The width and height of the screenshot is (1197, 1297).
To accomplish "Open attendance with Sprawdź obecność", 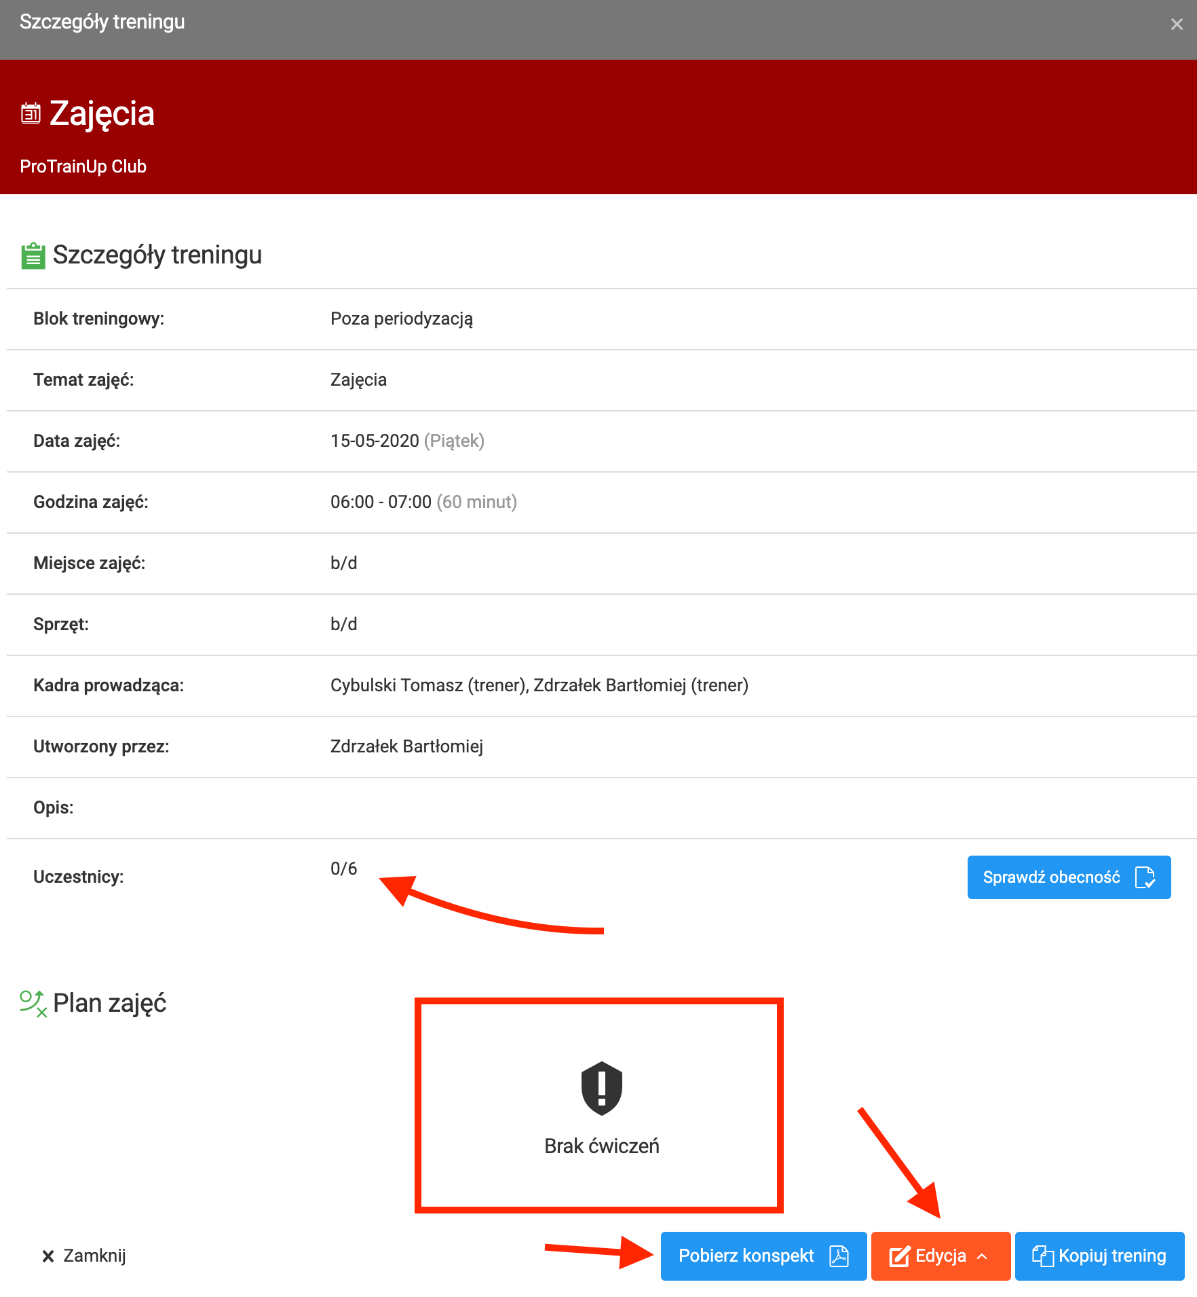I will [x=1051, y=877].
